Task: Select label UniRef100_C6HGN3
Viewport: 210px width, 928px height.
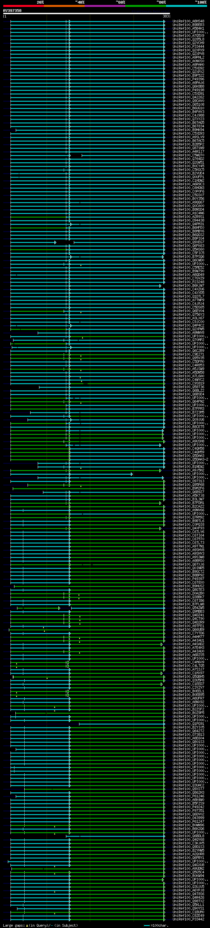Action: click(188, 188)
